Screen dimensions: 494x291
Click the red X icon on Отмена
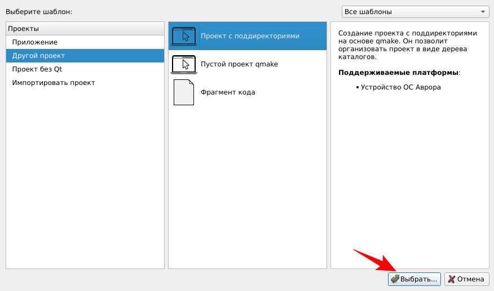pos(451,279)
